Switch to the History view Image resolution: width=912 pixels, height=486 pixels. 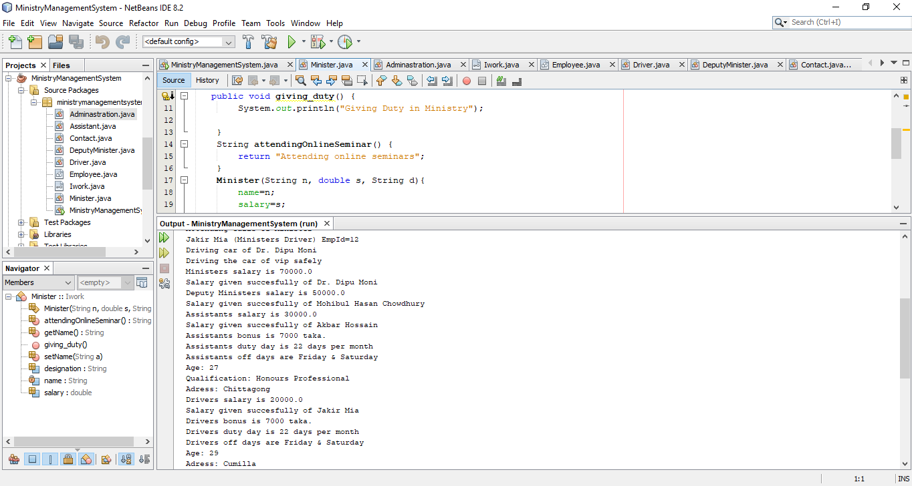click(208, 80)
